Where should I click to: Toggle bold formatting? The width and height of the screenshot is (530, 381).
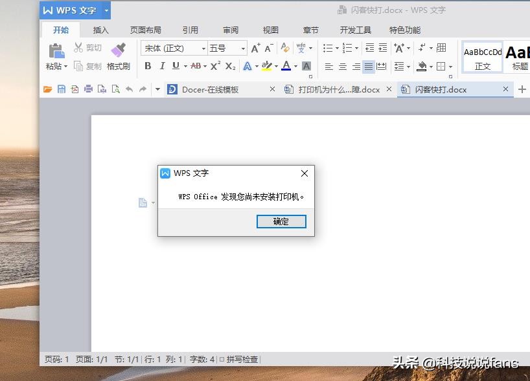click(148, 66)
